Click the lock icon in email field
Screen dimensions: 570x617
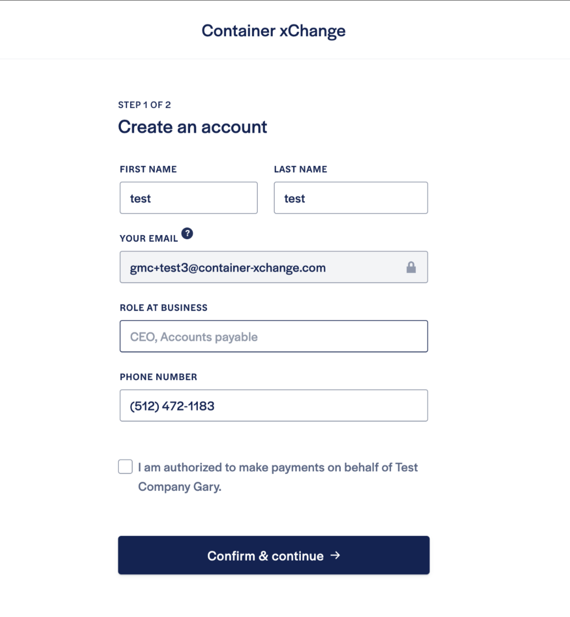click(x=411, y=267)
